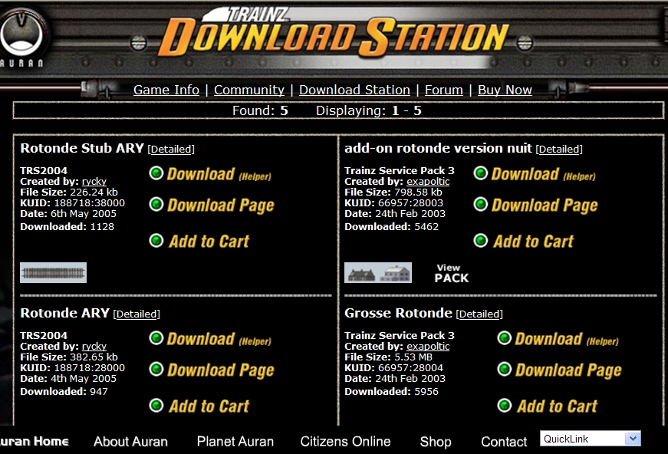Open the Forum menu link
The image size is (668, 454).
444,90
